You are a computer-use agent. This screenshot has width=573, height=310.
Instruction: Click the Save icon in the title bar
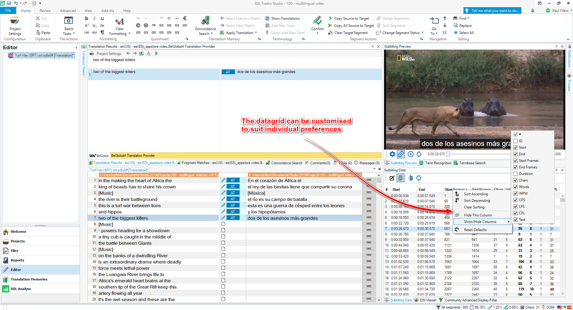[9, 3]
